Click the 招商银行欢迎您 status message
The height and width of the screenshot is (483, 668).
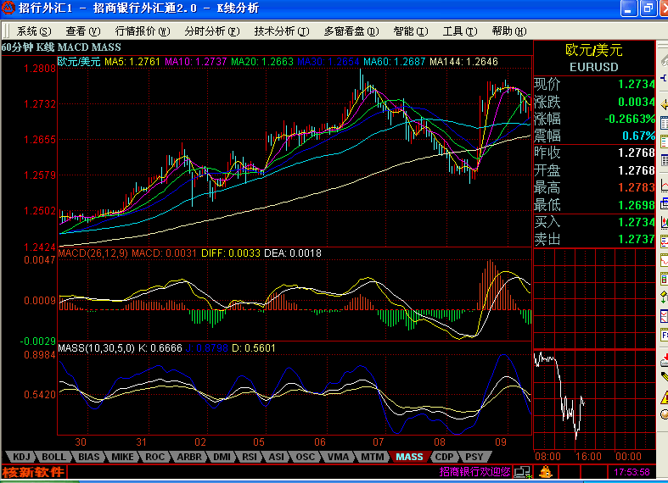(474, 471)
